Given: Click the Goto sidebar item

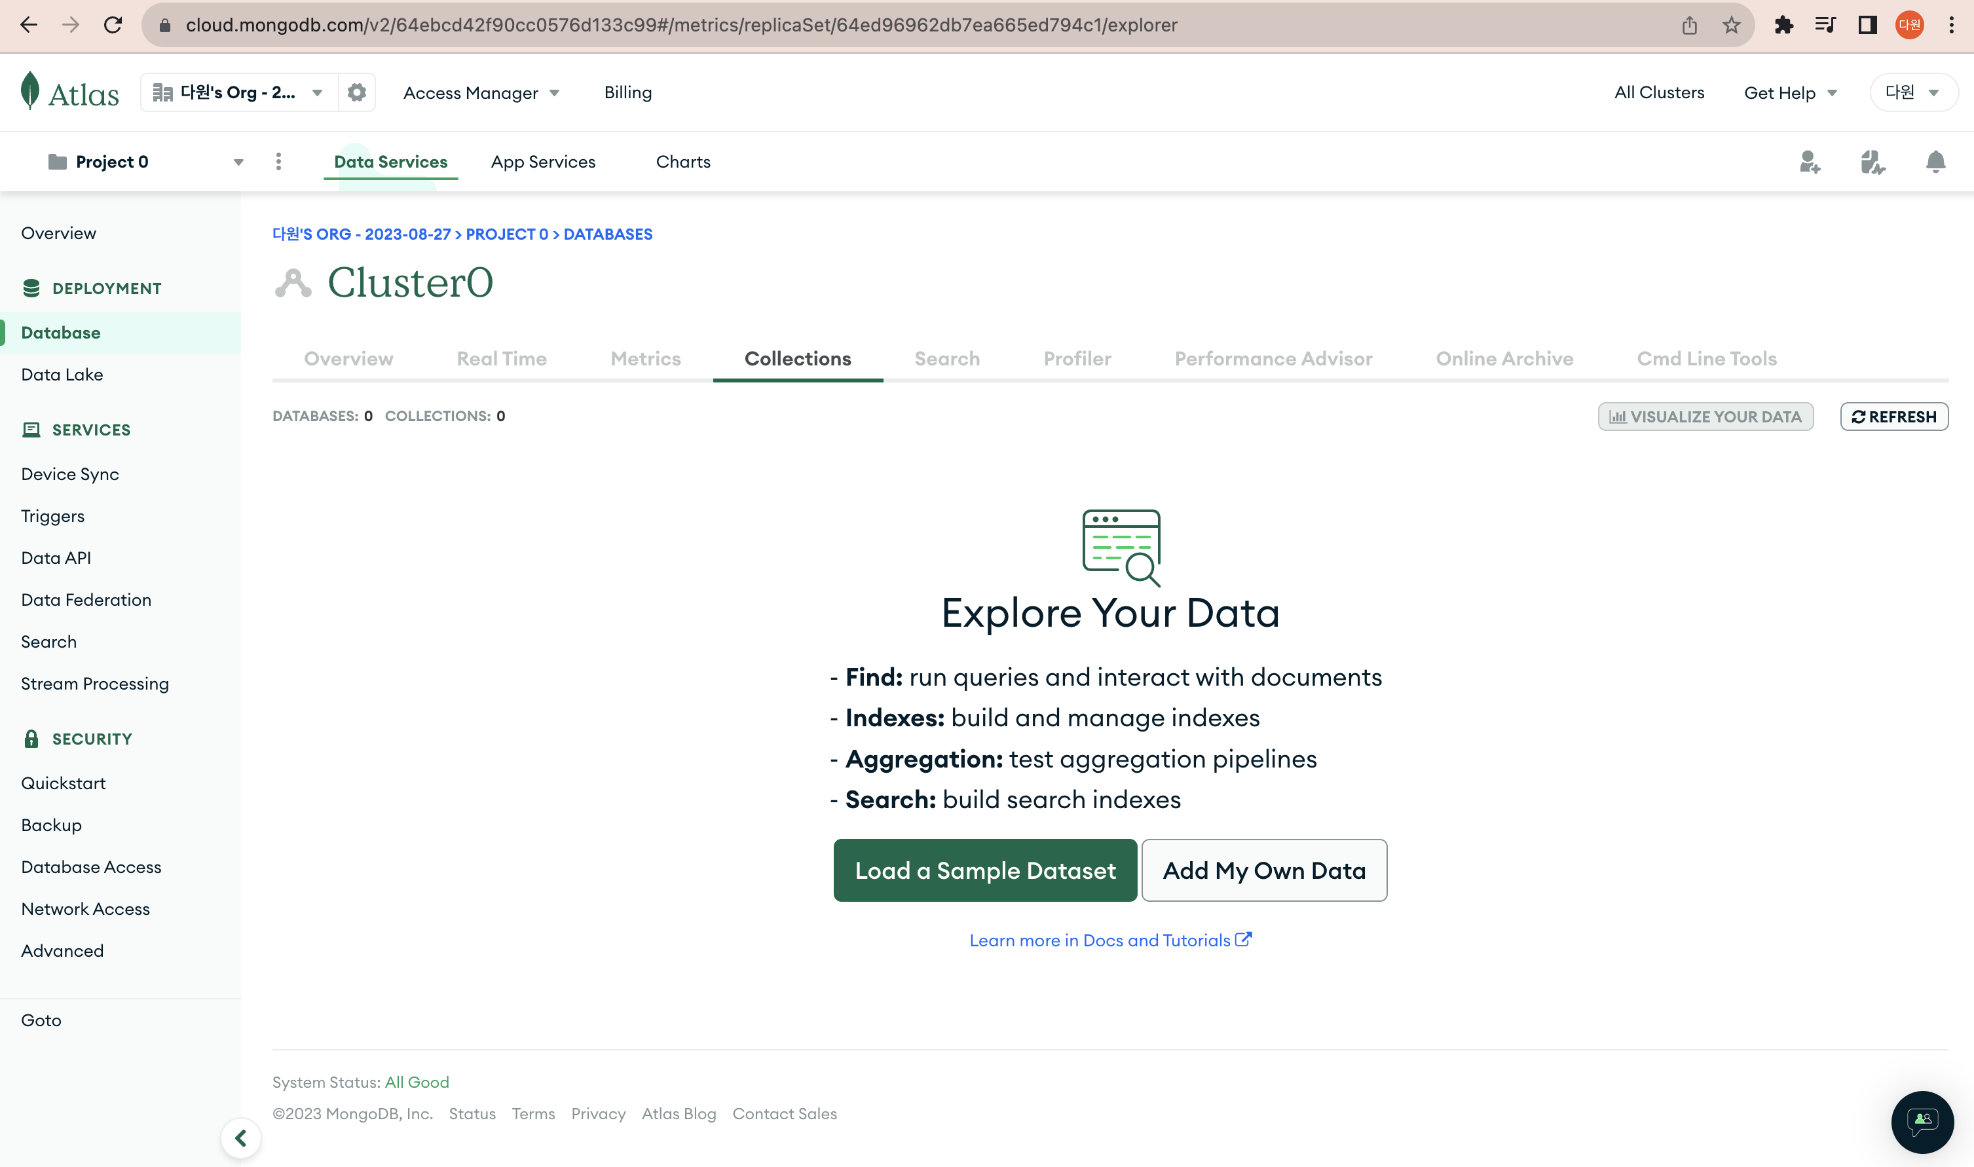Looking at the screenshot, I should click(x=41, y=1021).
